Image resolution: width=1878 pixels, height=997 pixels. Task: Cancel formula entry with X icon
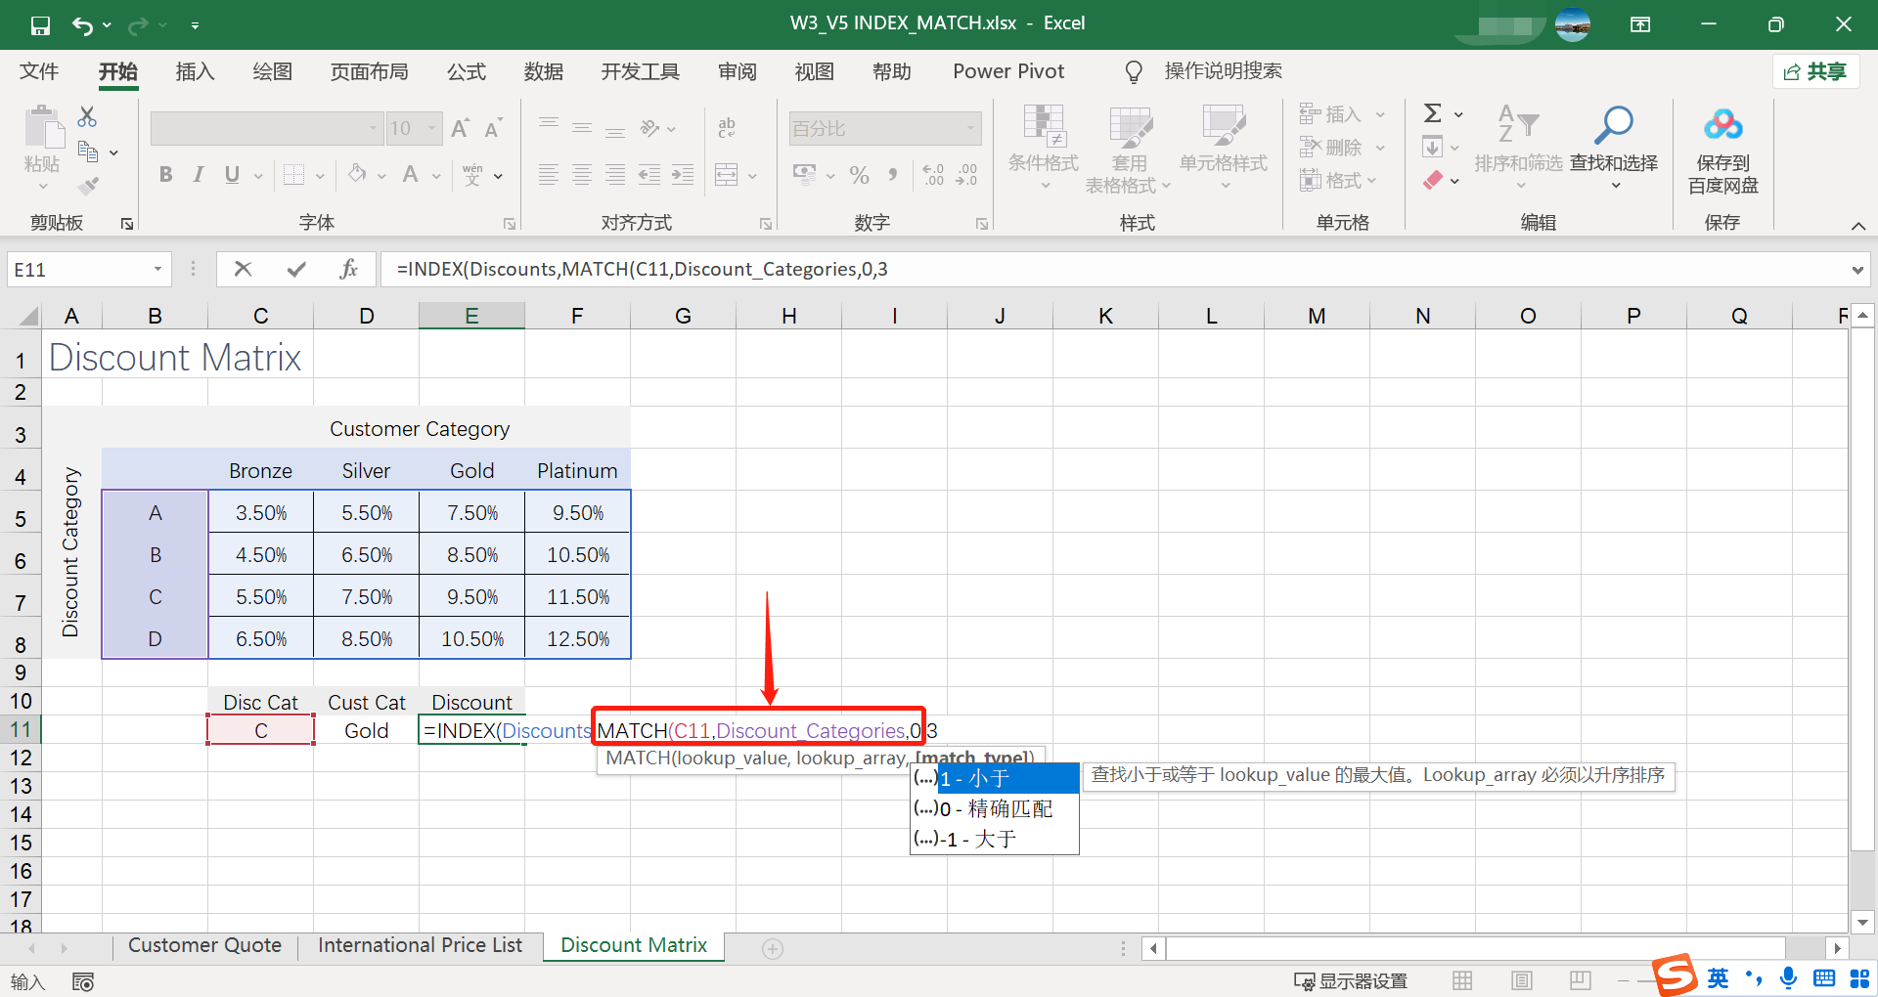tap(244, 269)
